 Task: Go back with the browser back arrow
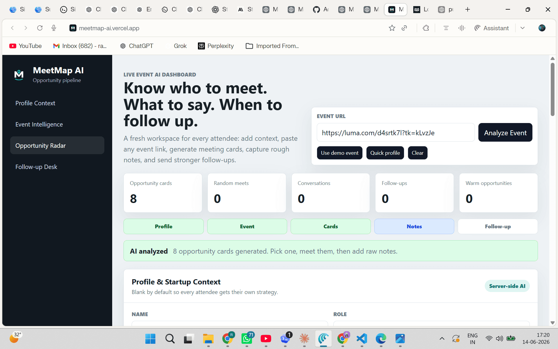[12, 28]
